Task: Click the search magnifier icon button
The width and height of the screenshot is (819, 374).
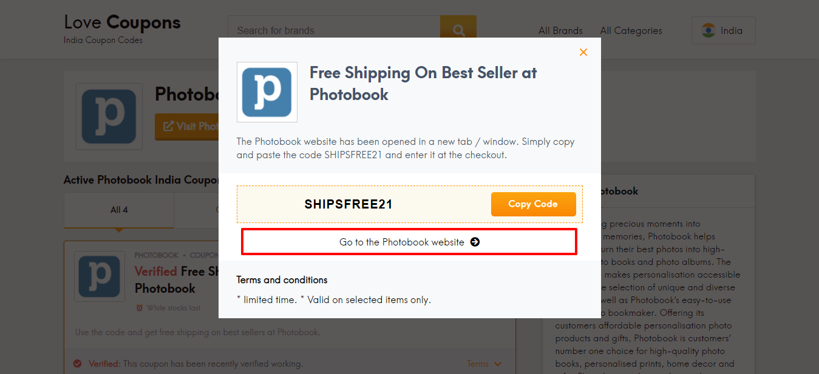Action: click(x=458, y=30)
